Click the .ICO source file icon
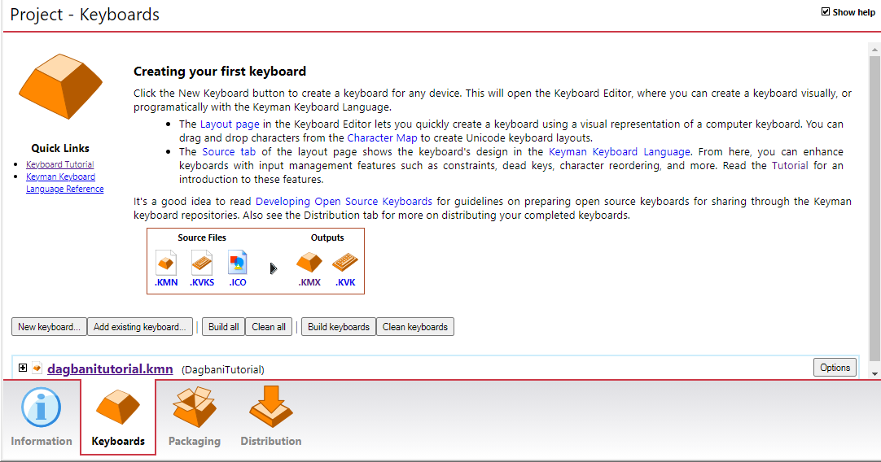881x462 pixels. [x=237, y=263]
